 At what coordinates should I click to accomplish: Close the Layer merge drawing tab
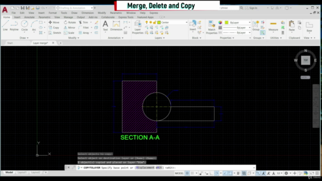[53, 43]
